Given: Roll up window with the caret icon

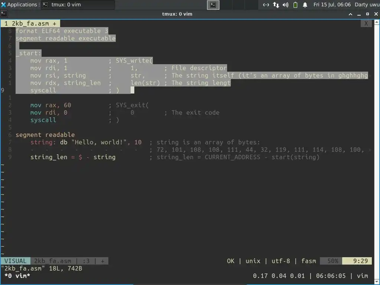Looking at the screenshot, I should point(350,14).
